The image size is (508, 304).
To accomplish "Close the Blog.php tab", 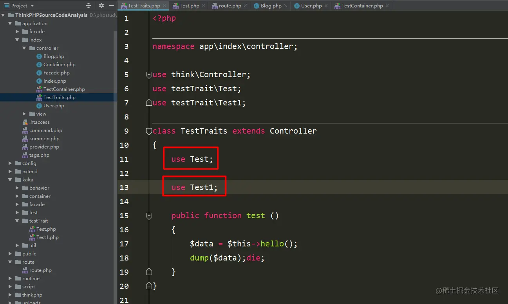I will pos(286,6).
